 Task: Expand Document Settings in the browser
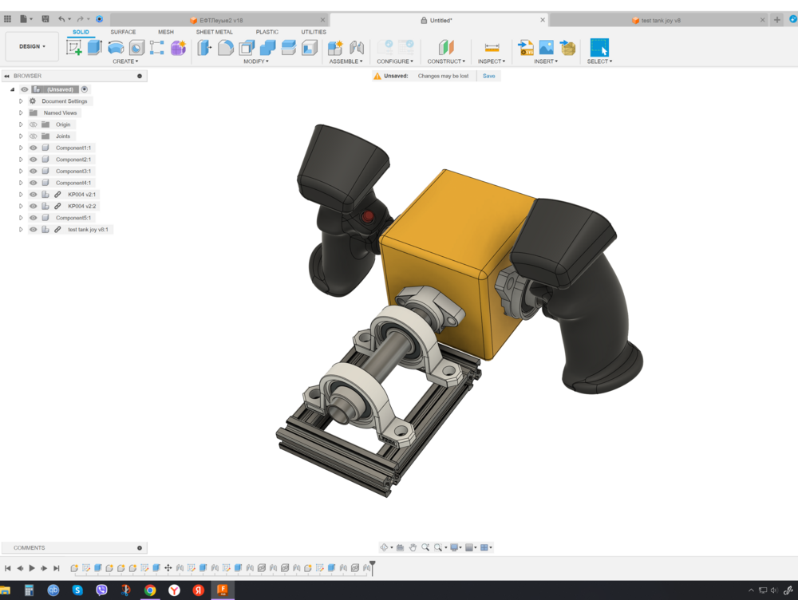[x=20, y=101]
